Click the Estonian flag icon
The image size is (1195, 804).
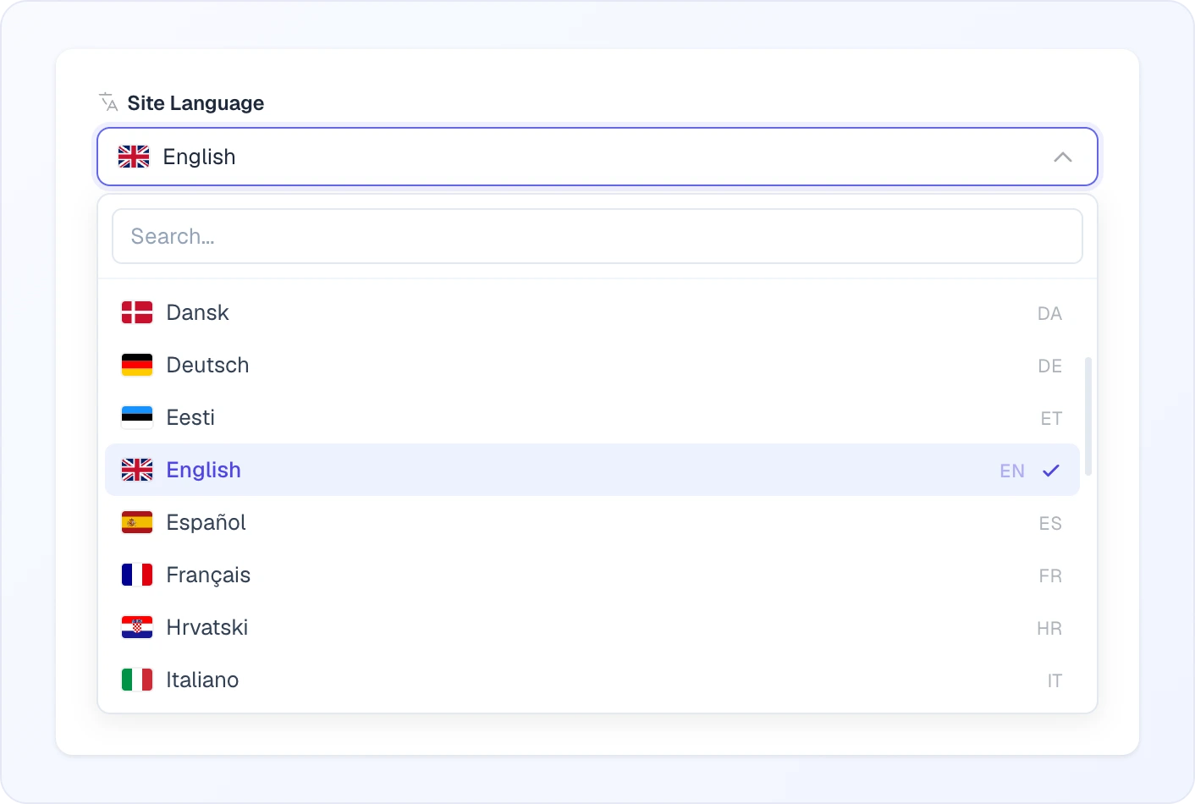(137, 418)
